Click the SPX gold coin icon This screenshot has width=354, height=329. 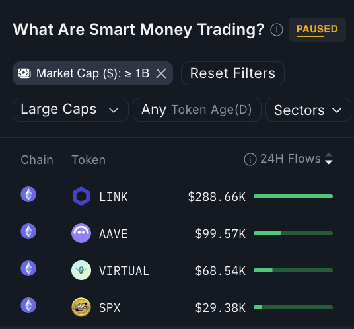(81, 307)
